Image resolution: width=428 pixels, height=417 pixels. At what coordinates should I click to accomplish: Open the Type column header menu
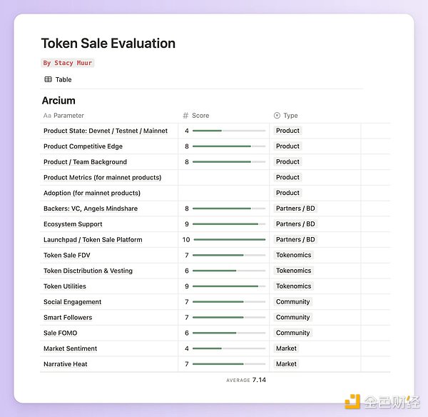tap(290, 116)
